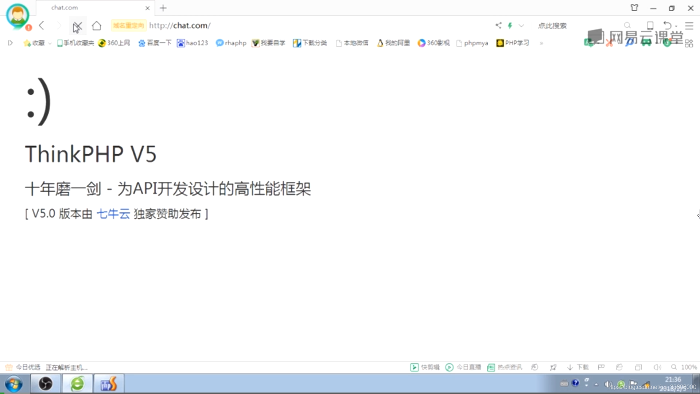The width and height of the screenshot is (700, 394).
Task: Expand more bookmarks with double chevron
Action: [x=541, y=43]
